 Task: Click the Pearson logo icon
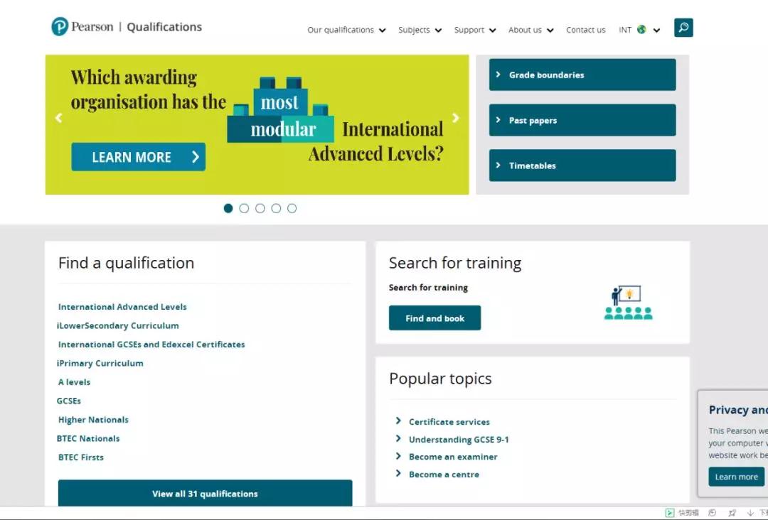coord(60,27)
